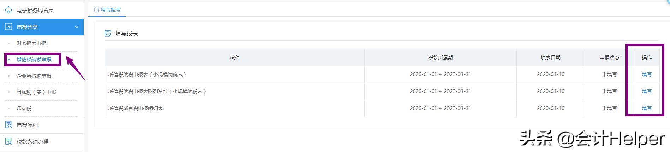Open the 财务报表申报 menu item

(31, 43)
